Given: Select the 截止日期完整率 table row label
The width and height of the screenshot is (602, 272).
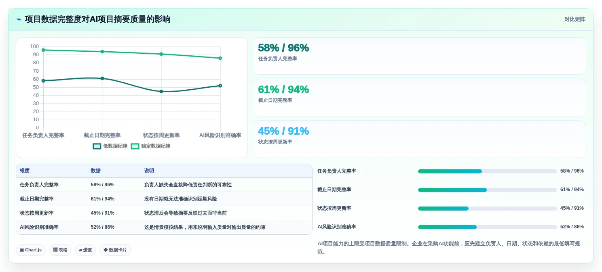Looking at the screenshot, I should (37, 199).
